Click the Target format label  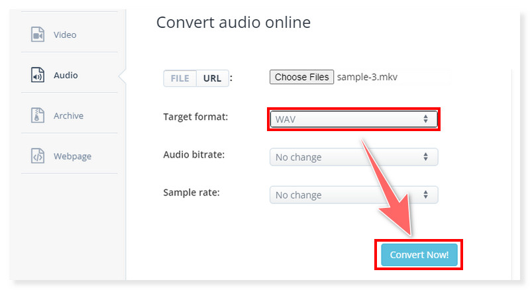(195, 117)
